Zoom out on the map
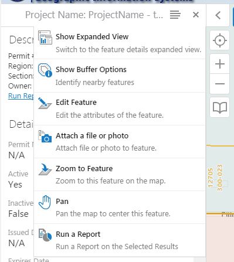 pos(220,84)
